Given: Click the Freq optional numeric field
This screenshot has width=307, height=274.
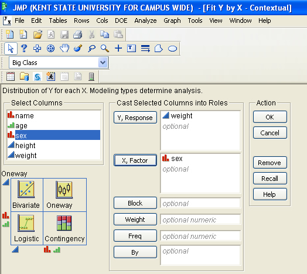Looking at the screenshot, I should [200, 236].
